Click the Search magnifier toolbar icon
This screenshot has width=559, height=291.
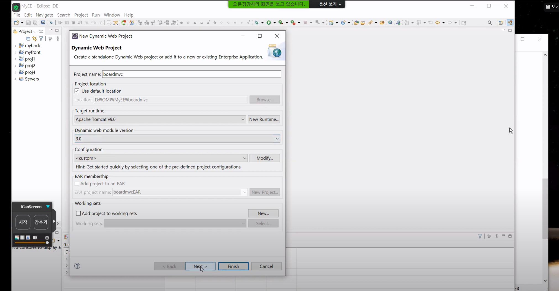pyautogui.click(x=490, y=23)
